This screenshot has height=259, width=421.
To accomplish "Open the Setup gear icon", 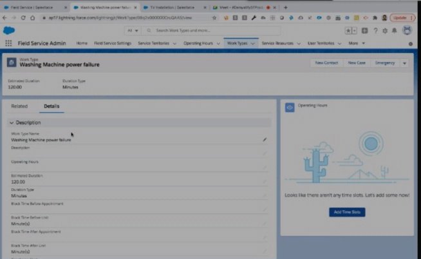I will (385, 31).
